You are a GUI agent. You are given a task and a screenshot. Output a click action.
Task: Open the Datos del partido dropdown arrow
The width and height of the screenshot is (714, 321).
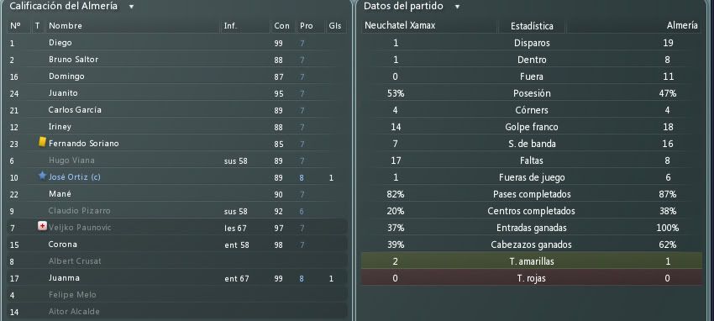[457, 7]
